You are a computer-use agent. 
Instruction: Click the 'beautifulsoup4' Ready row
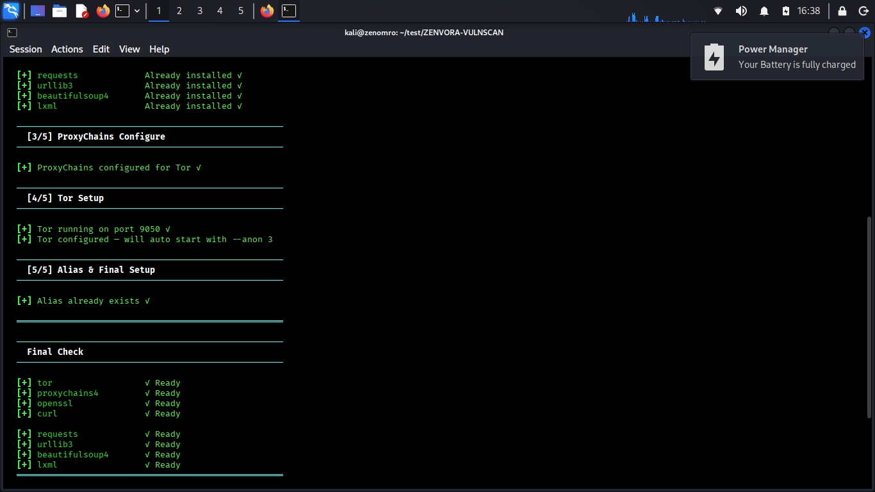click(x=99, y=454)
